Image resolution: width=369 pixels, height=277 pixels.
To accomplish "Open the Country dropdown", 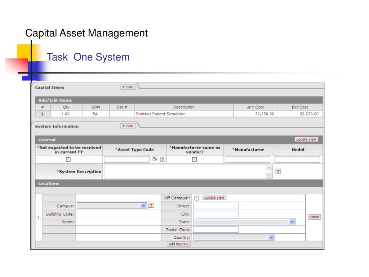I will coord(234,237).
